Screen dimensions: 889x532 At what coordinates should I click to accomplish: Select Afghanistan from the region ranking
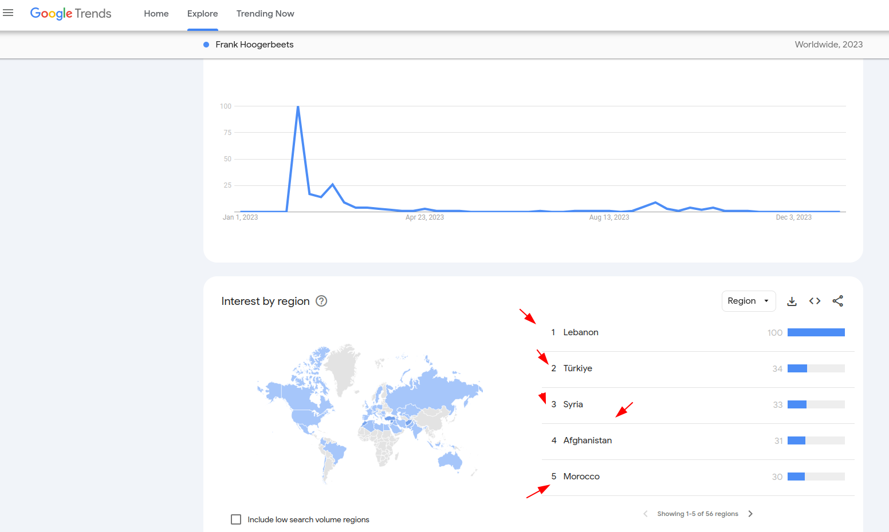587,440
